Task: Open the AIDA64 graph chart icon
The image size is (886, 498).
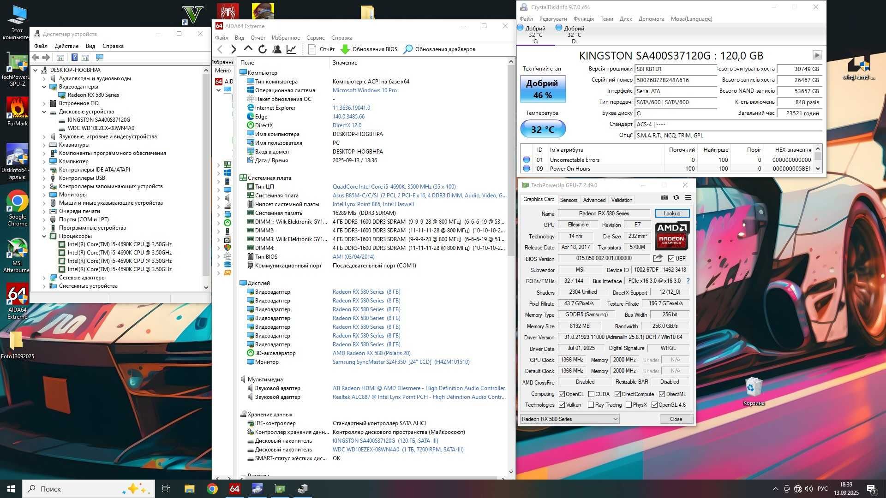Action: coord(291,49)
